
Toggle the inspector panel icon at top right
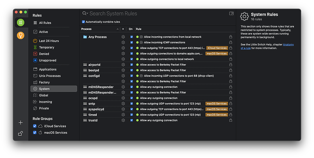pos(232,14)
